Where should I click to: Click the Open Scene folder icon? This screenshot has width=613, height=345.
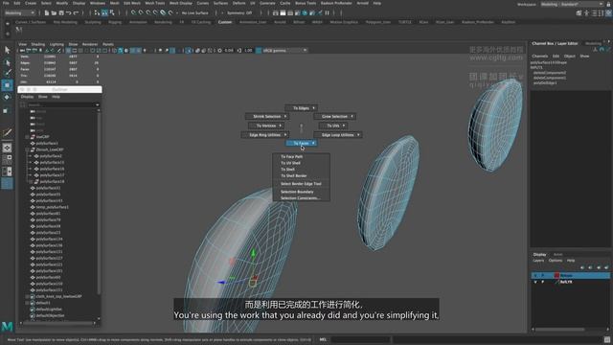[54, 12]
